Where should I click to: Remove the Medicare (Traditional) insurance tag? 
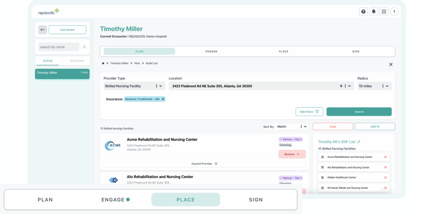pos(163,99)
